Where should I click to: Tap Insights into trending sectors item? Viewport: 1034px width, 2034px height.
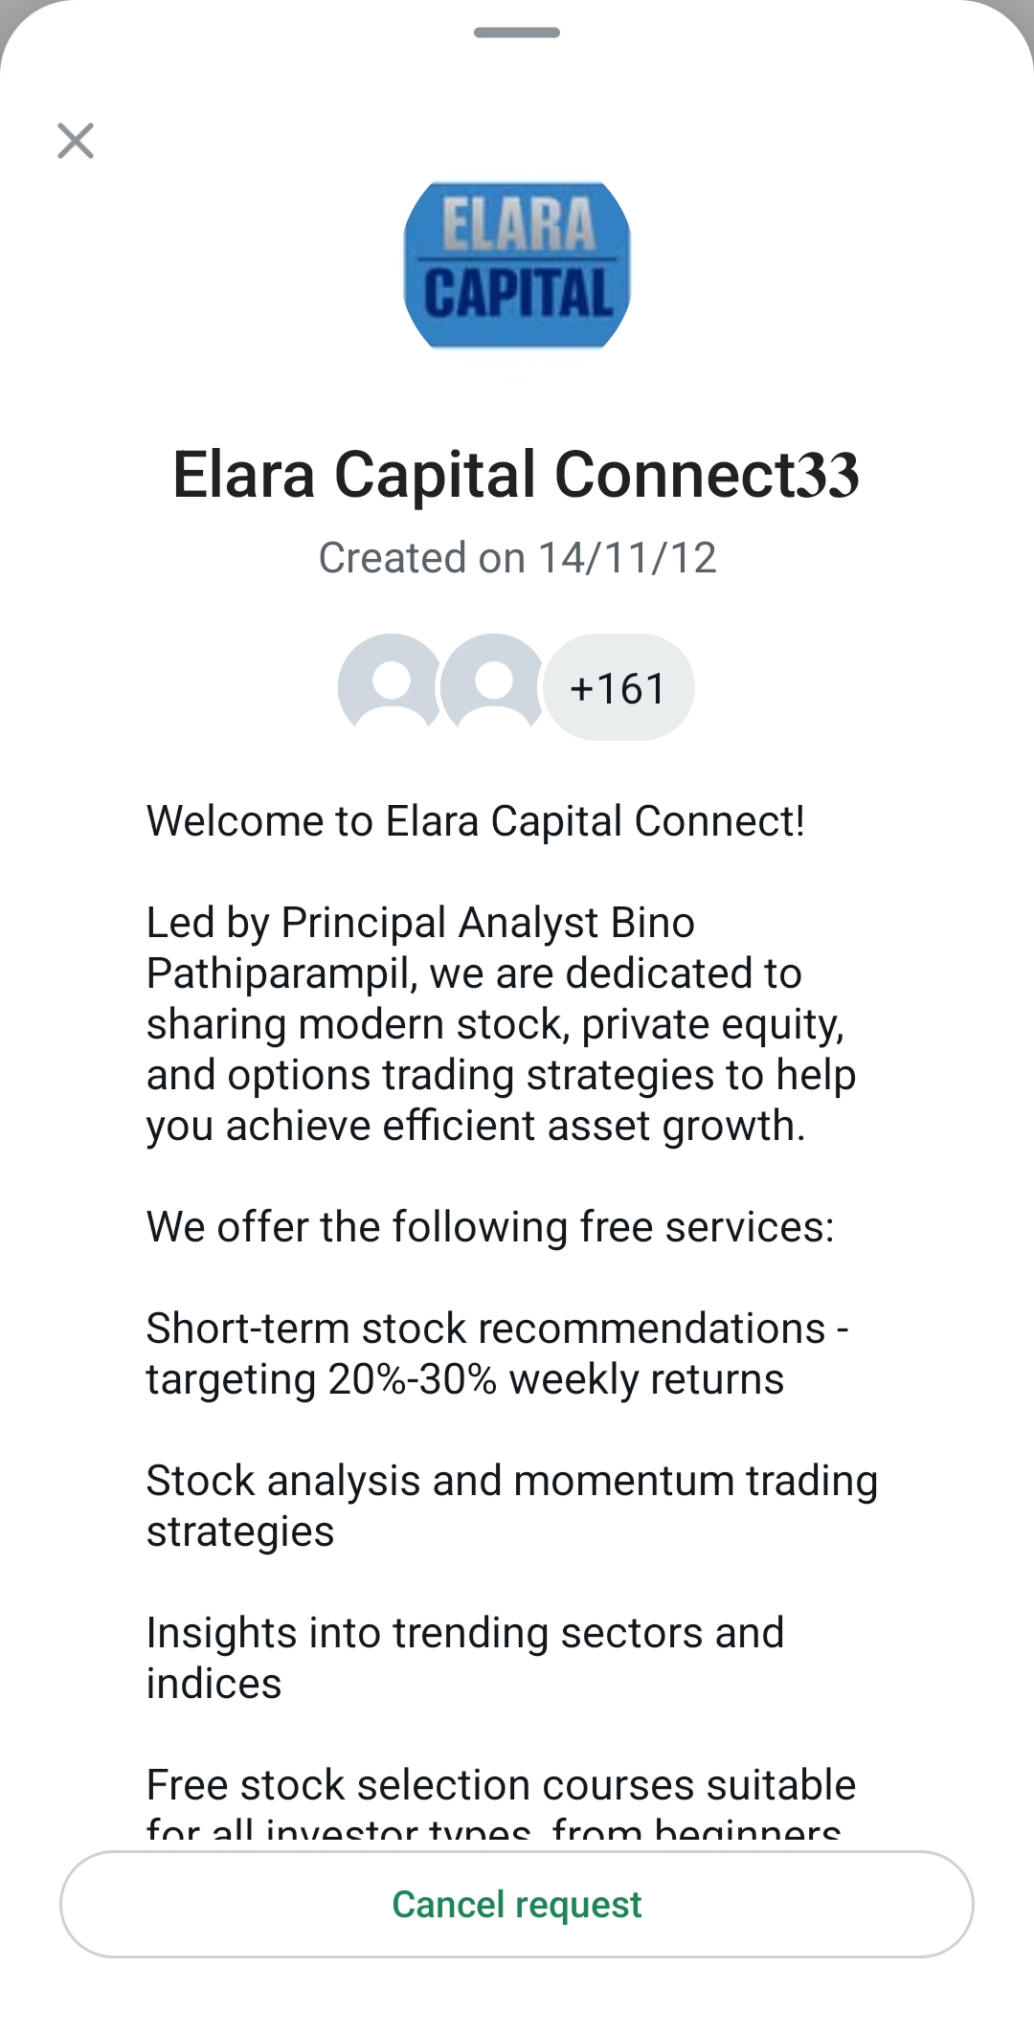pos(465,1633)
